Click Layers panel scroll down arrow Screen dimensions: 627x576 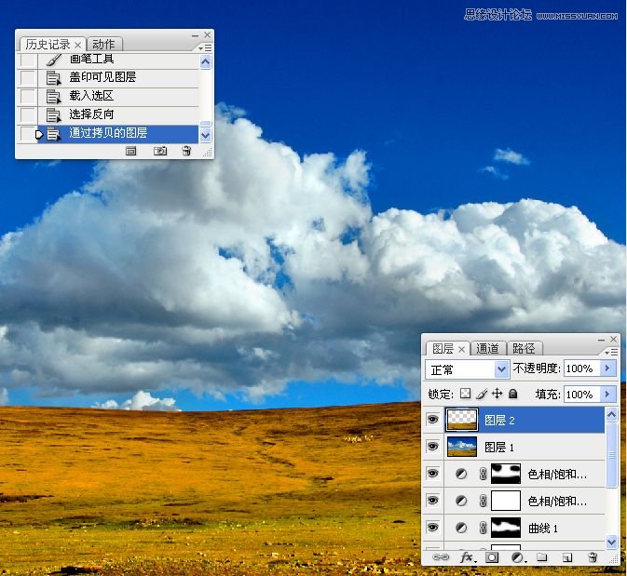point(612,542)
